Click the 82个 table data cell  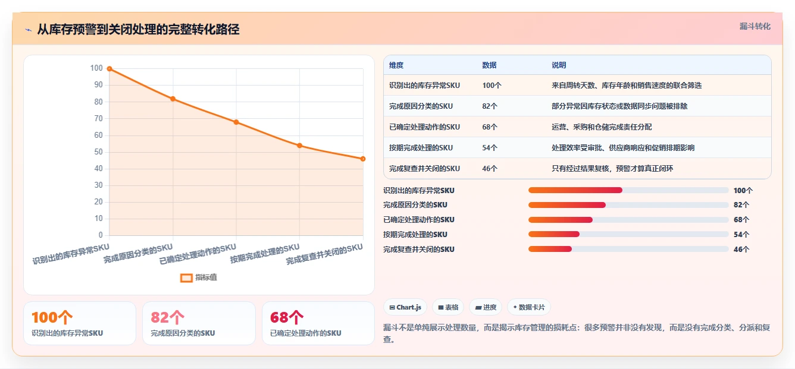tap(490, 106)
